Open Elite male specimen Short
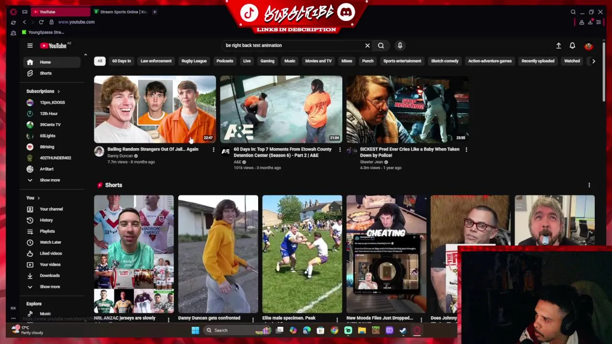 (x=302, y=254)
